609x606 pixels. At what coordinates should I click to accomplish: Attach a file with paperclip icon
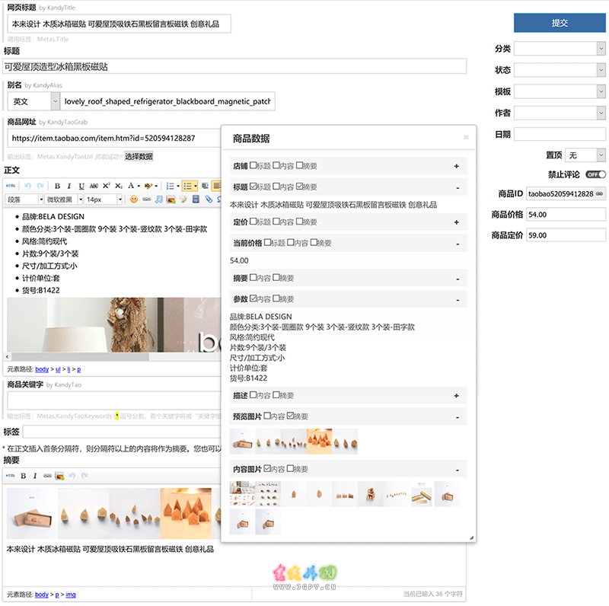(209, 199)
